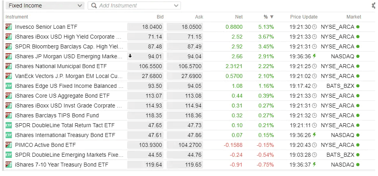Sort by Market column header
This screenshot has height=176, width=378.
(x=354, y=17)
